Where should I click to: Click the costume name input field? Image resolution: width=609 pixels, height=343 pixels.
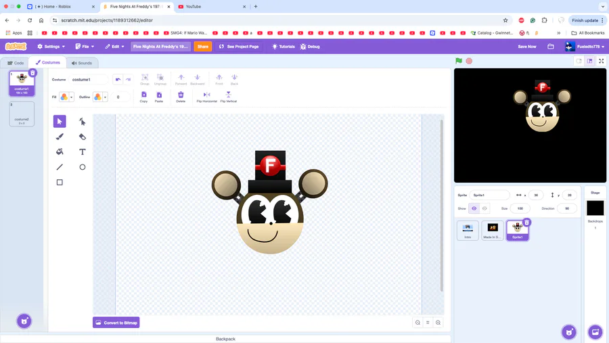tap(89, 79)
